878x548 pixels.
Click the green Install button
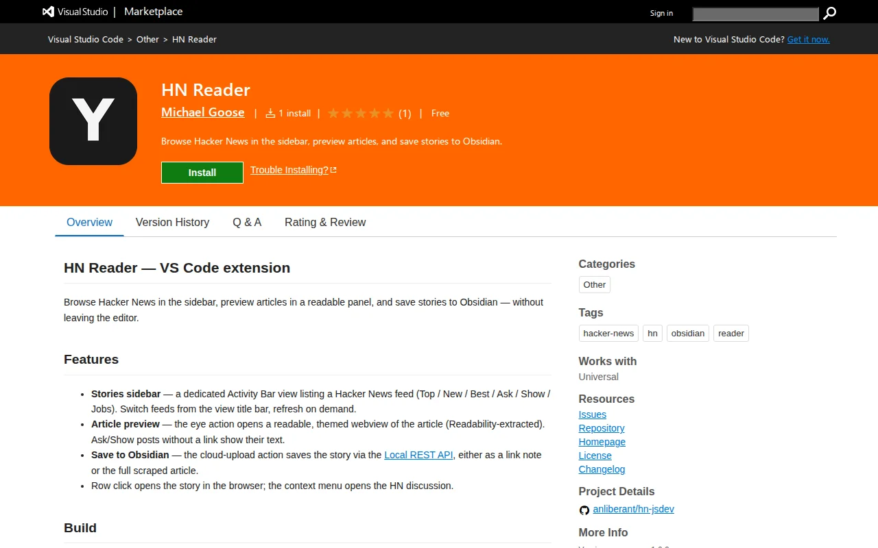coord(202,173)
